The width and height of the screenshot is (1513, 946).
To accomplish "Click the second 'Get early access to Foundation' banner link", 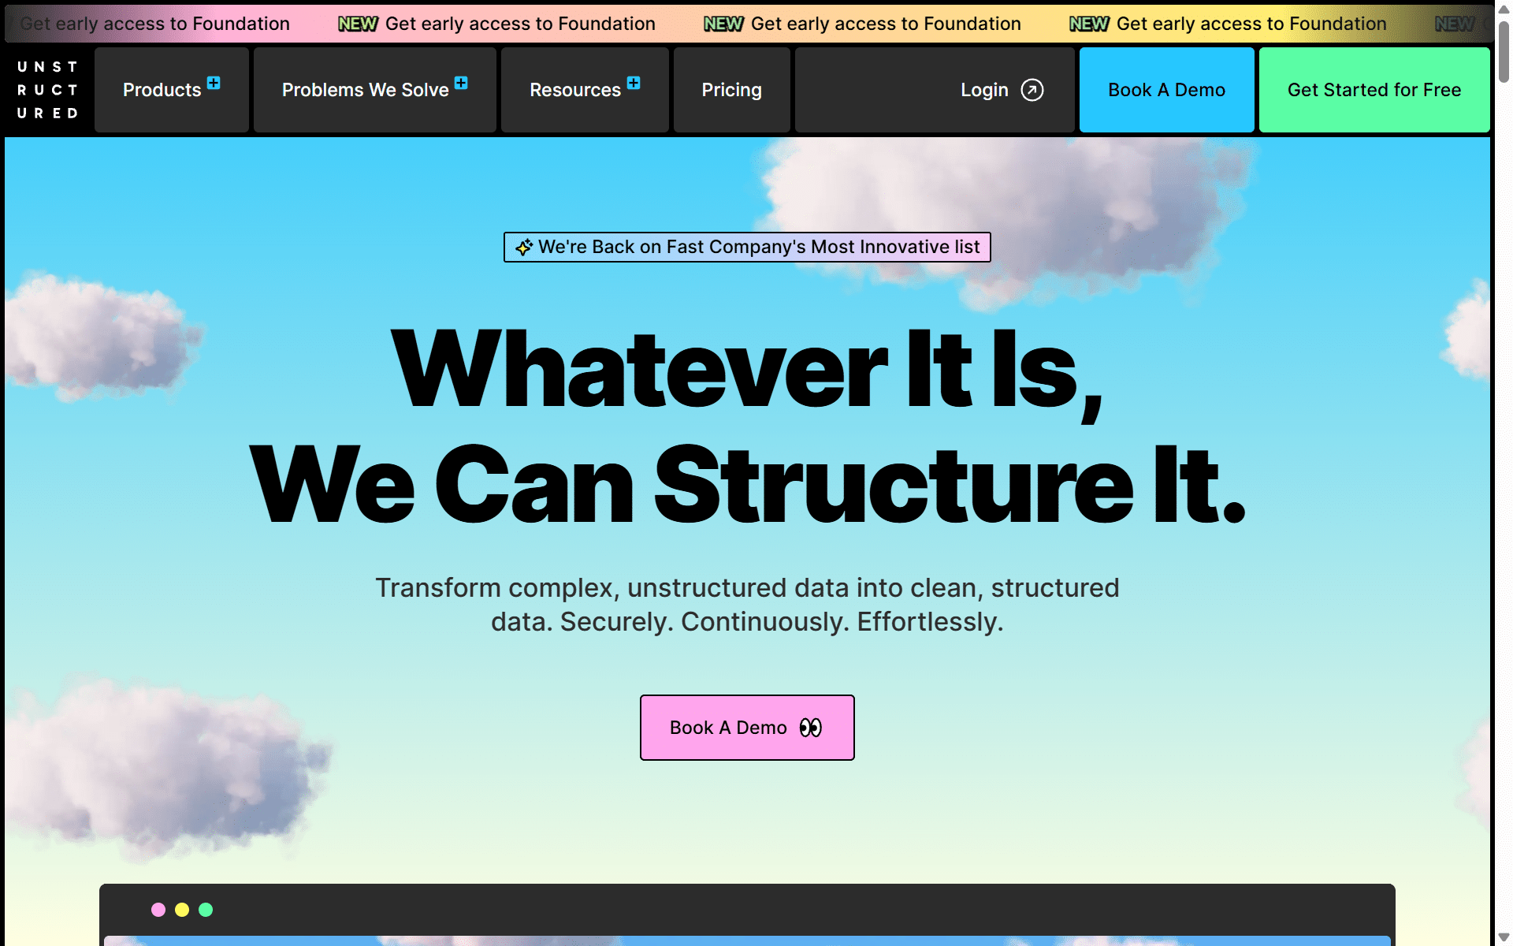I will [520, 24].
